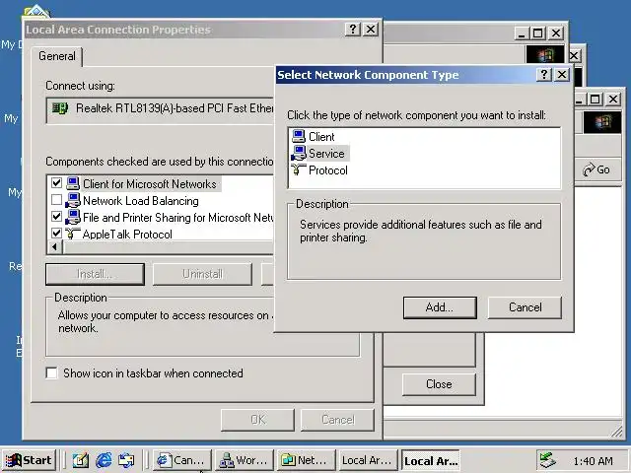Uncheck the AppleTalk Protocol checkbox
This screenshot has width=631, height=473.
(x=56, y=234)
